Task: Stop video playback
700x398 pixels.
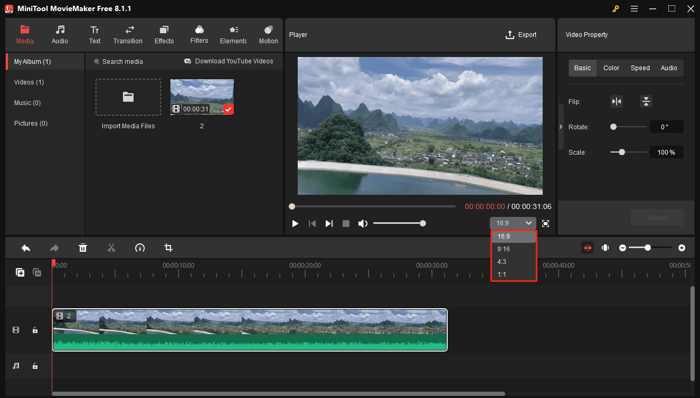Action: tap(346, 224)
